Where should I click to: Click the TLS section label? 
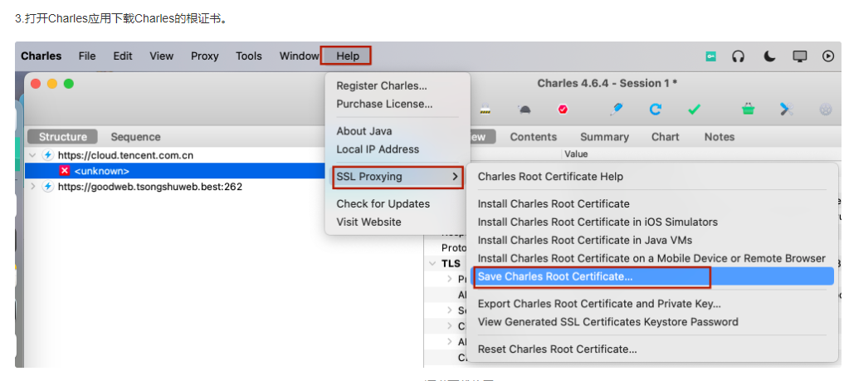click(451, 264)
